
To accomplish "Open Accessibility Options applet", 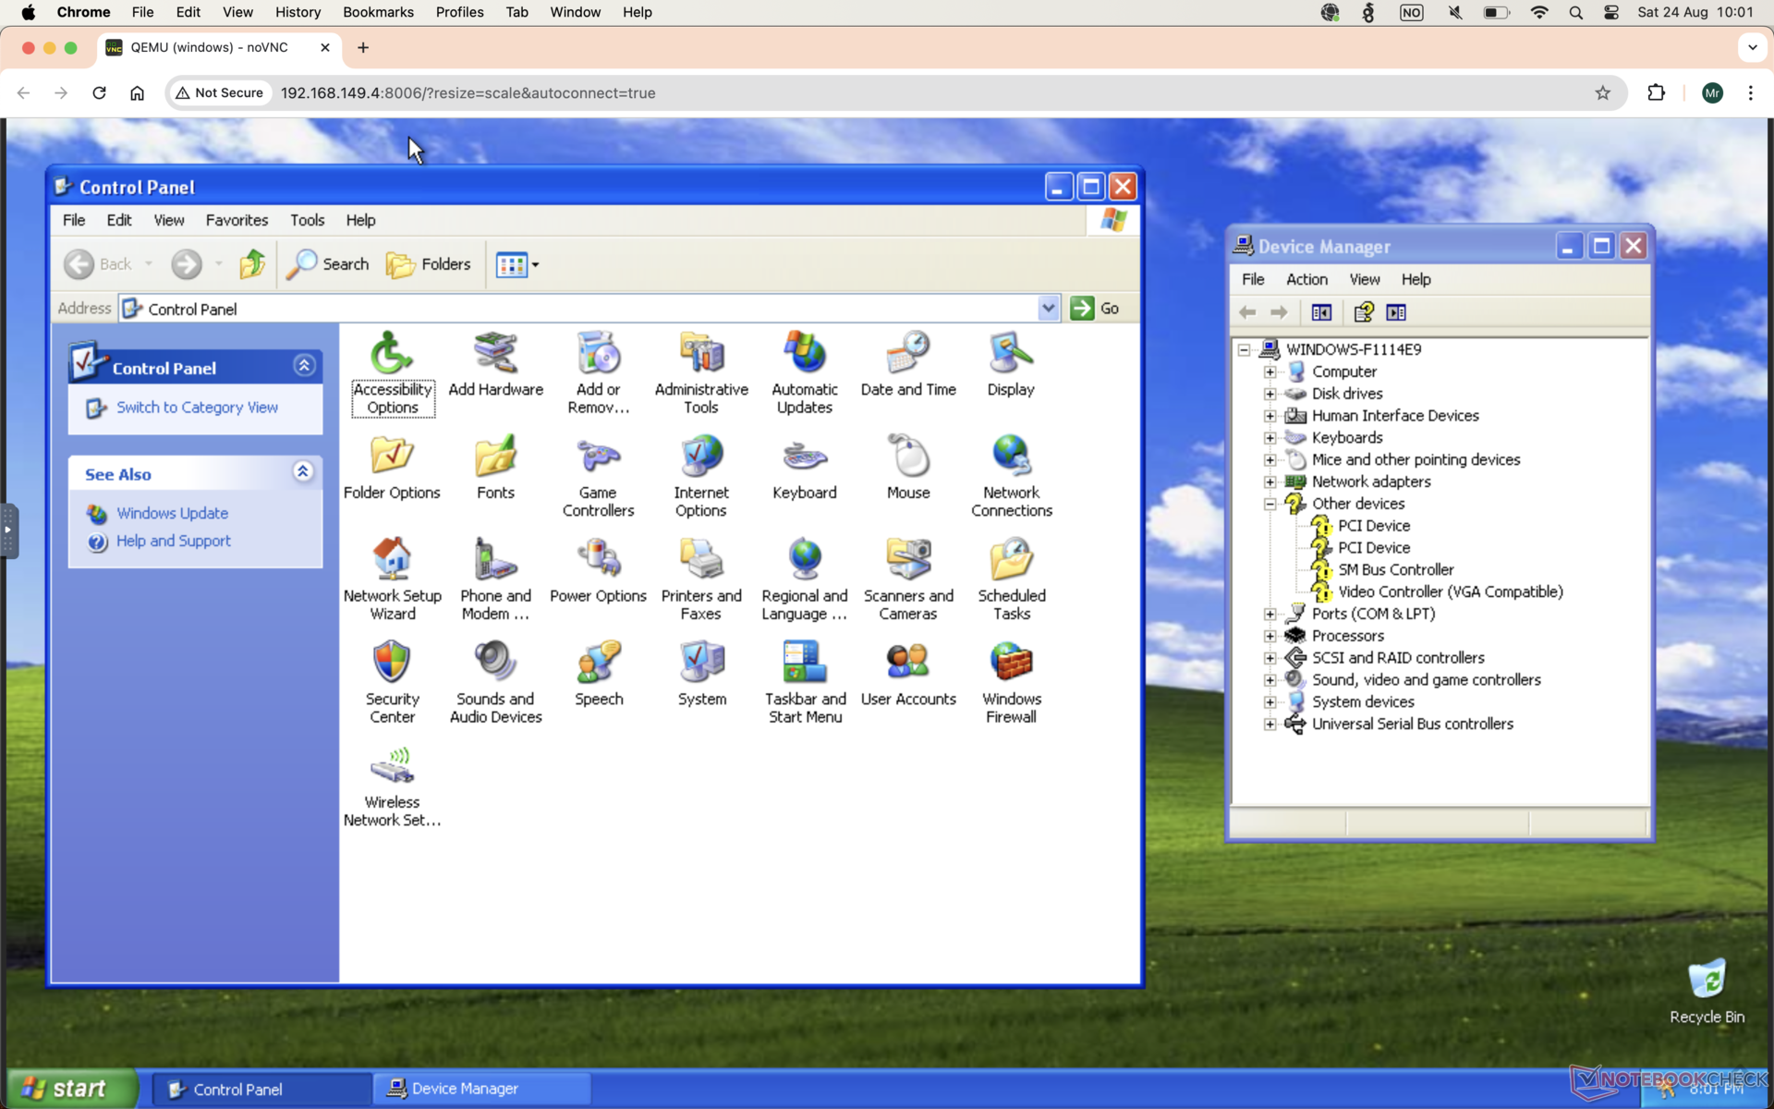I will [x=392, y=372].
